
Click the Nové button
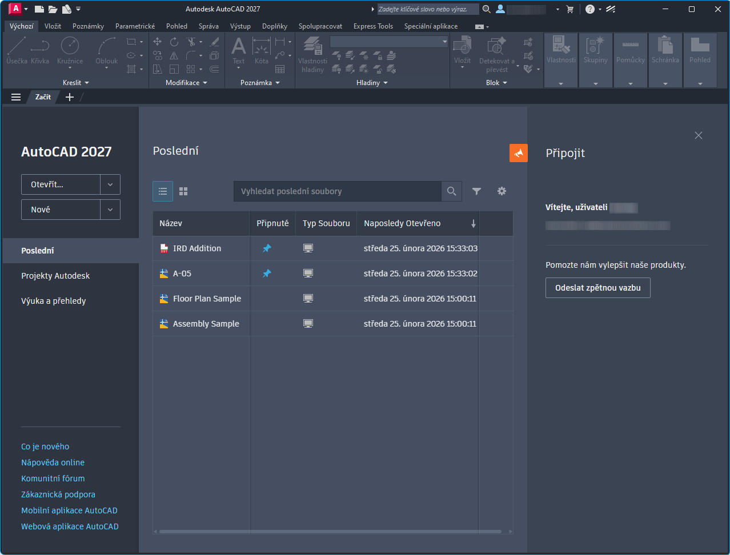pos(61,210)
